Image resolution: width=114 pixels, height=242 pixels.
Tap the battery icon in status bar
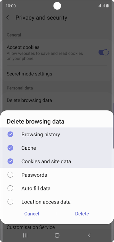point(107,6)
